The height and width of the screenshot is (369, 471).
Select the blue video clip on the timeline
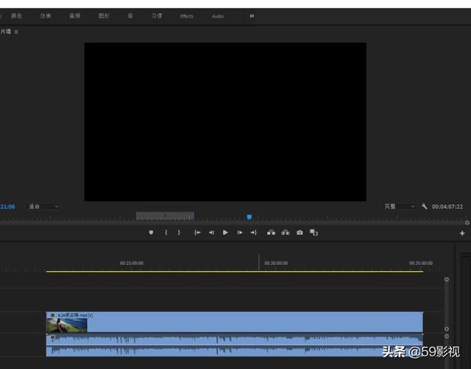[250, 322]
